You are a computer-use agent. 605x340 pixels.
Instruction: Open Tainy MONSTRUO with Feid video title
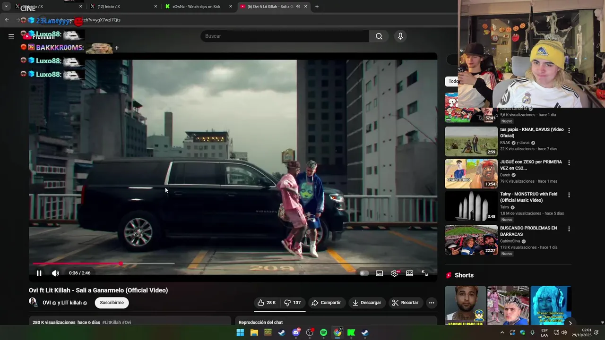coord(528,197)
